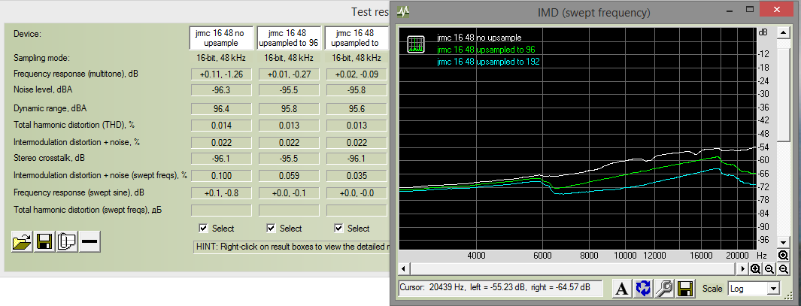Click empty THD swept freqs box, no-upsample column
The image size is (801, 306).
[221, 211]
